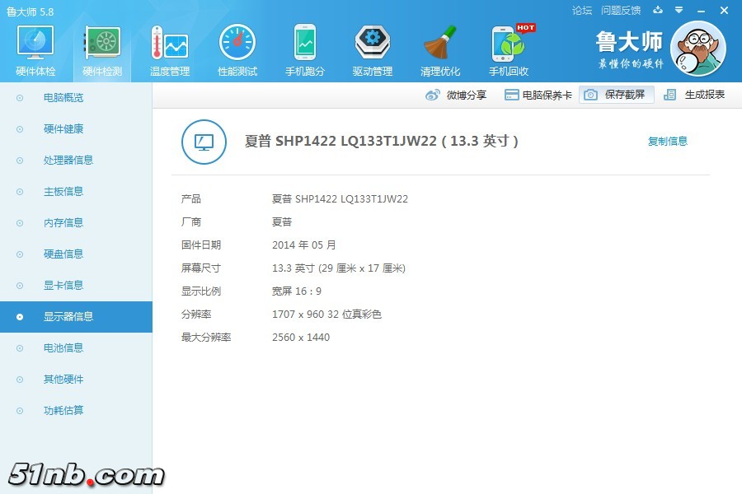Click the round monitor icon beside display title

[x=204, y=142]
